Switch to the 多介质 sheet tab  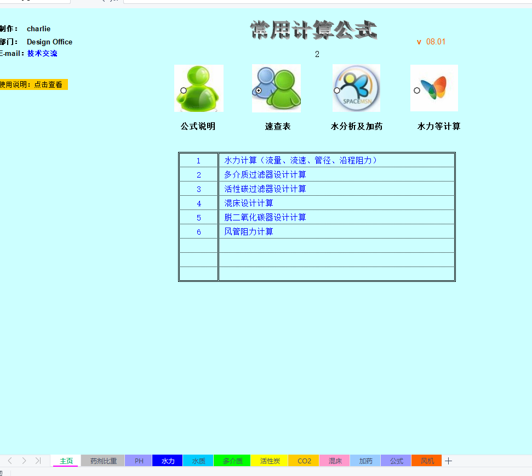(232, 461)
